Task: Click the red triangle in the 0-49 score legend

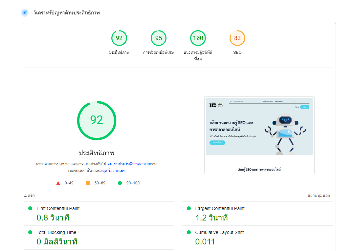Action: (58, 183)
